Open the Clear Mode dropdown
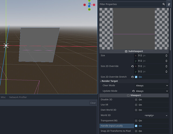Screen dimensions: 173x134 pyautogui.click(x=152, y=85)
